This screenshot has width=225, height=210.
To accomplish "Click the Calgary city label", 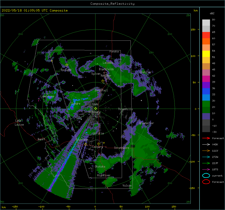I will [97, 147].
